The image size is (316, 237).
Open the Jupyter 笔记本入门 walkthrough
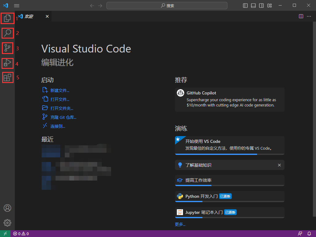(230, 212)
